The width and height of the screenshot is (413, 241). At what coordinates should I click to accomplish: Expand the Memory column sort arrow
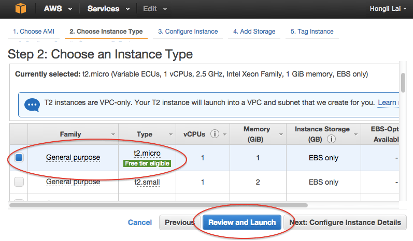click(x=281, y=134)
